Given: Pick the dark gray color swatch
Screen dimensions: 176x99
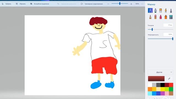Looking at the screenshot, I should [x=158, y=85].
